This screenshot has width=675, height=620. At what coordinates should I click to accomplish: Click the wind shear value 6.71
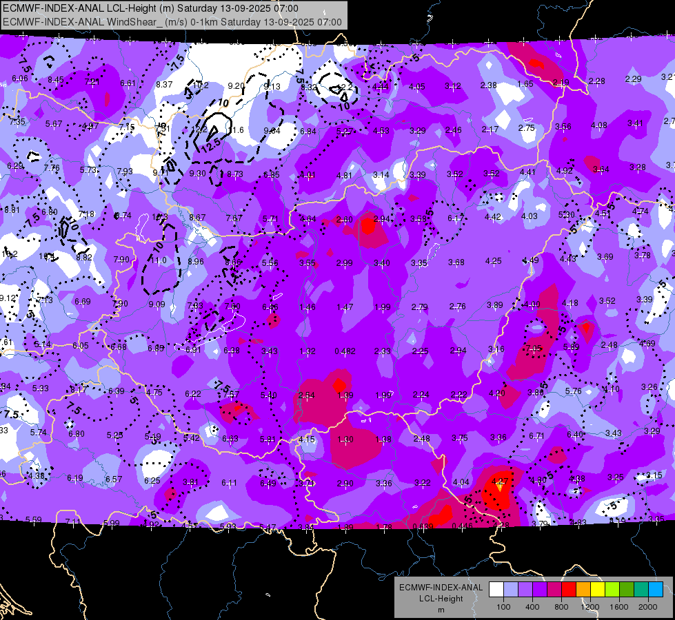(x=536, y=436)
